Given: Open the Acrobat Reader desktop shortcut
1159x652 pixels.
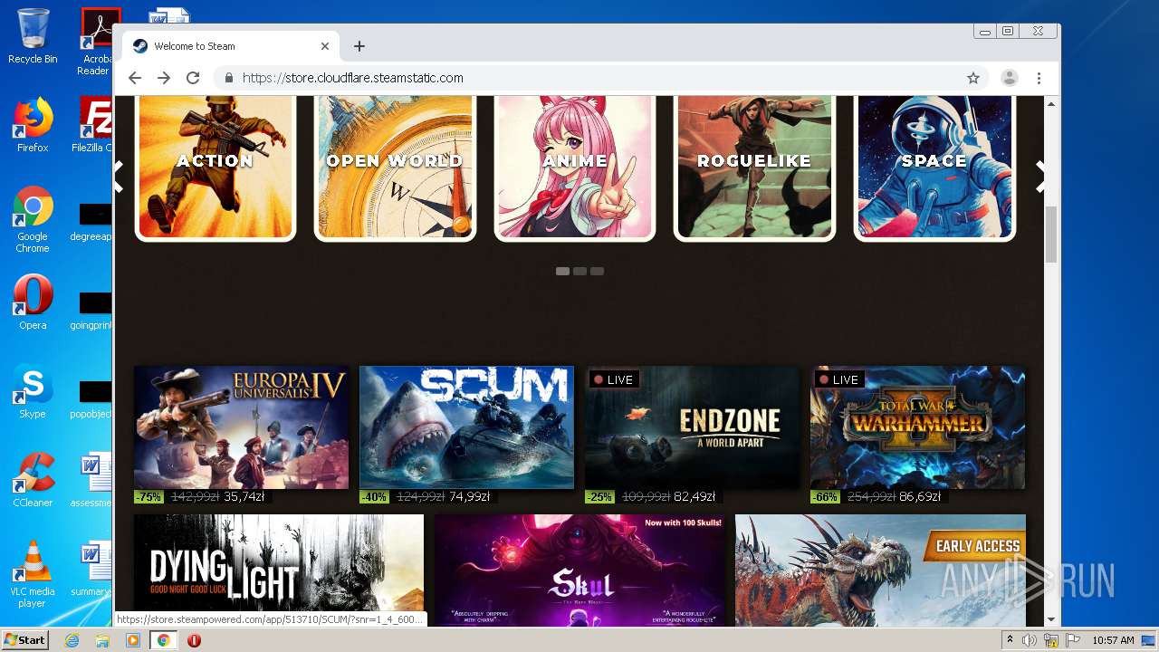Looking at the screenshot, I should (96, 42).
